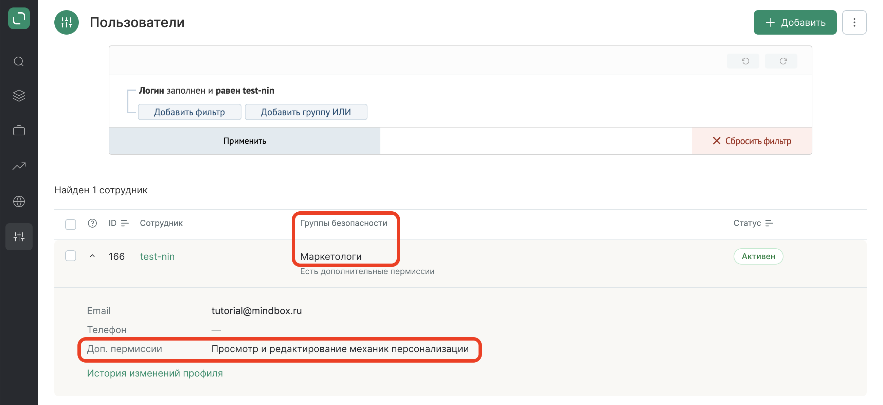Click the undo arrow in the filter panel
Image resolution: width=883 pixels, height=405 pixels.
click(x=743, y=61)
